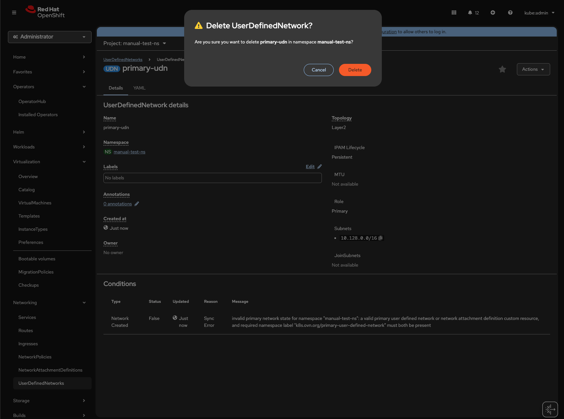Select UserDefinedNetworks in sidebar
This screenshot has width=564, height=419.
52,383
